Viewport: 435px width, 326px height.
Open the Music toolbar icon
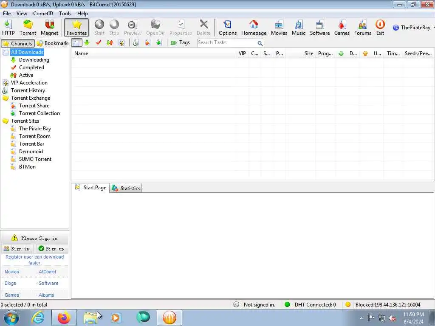[x=299, y=28]
